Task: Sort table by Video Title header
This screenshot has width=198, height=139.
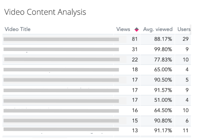Action: [x=17, y=29]
